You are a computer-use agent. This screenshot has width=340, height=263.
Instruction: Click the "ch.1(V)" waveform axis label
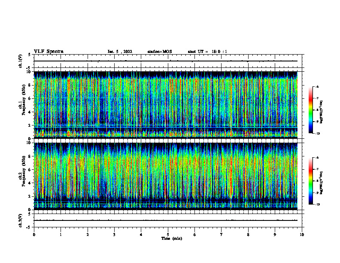click(20, 61)
